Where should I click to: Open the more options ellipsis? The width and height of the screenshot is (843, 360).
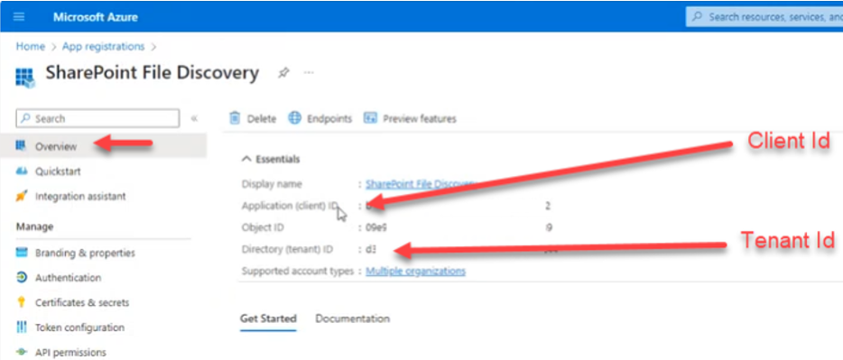point(309,72)
